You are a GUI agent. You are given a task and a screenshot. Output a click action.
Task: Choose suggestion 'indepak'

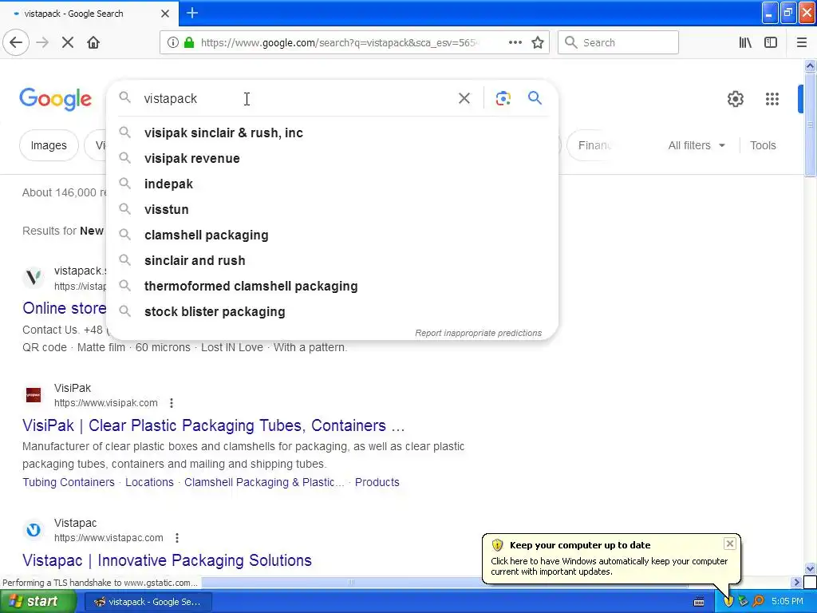click(333, 184)
